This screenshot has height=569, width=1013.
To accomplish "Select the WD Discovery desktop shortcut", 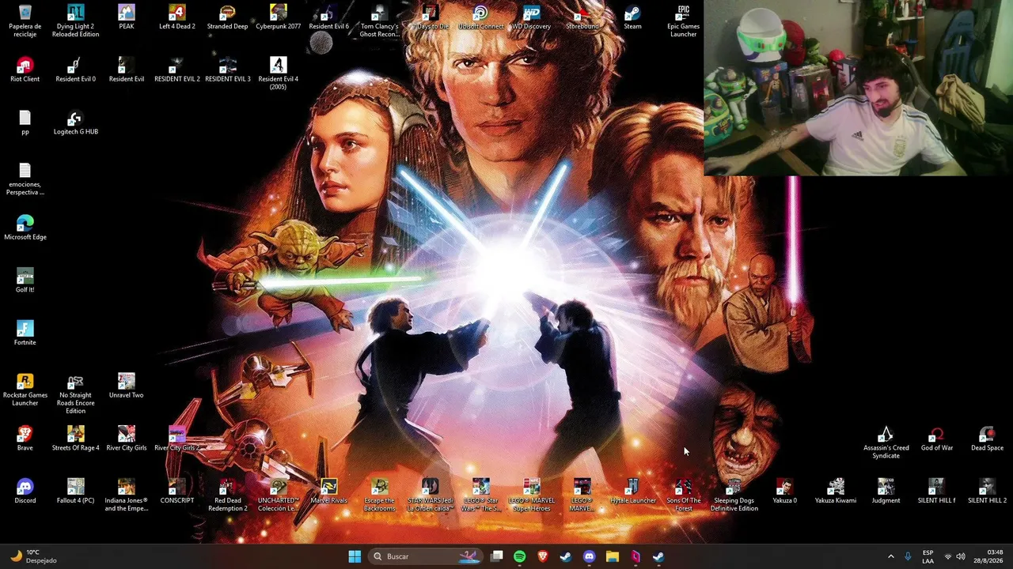I will click(532, 17).
